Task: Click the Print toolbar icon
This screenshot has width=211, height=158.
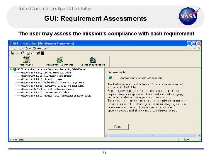Action: point(17,53)
